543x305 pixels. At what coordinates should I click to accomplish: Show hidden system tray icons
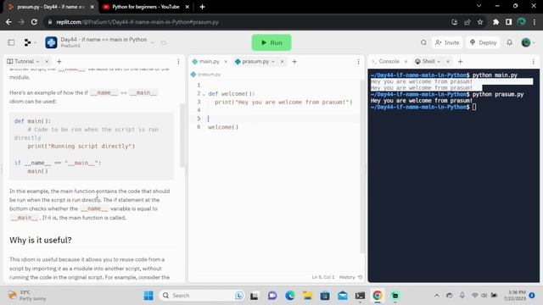click(x=436, y=295)
